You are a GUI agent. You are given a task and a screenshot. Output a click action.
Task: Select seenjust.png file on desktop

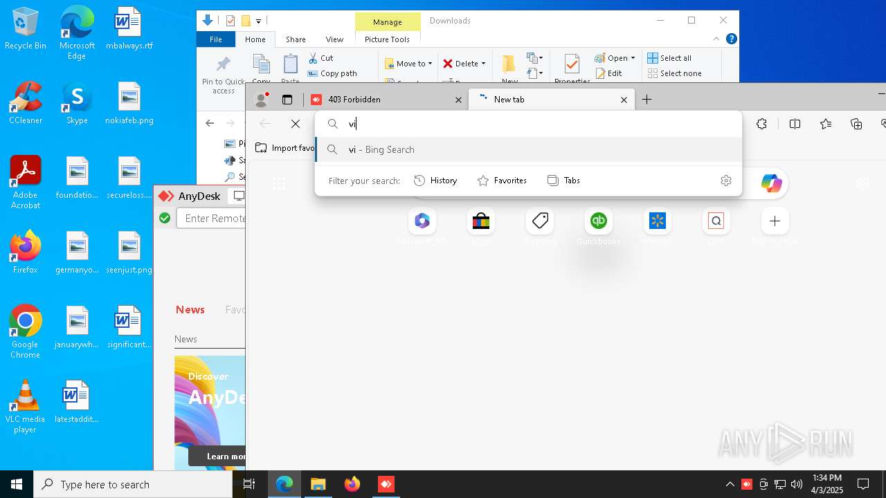129,253
